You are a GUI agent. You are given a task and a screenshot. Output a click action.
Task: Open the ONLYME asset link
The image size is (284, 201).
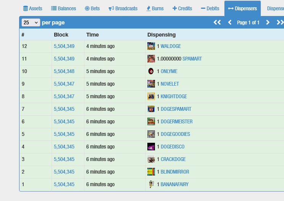click(x=169, y=71)
